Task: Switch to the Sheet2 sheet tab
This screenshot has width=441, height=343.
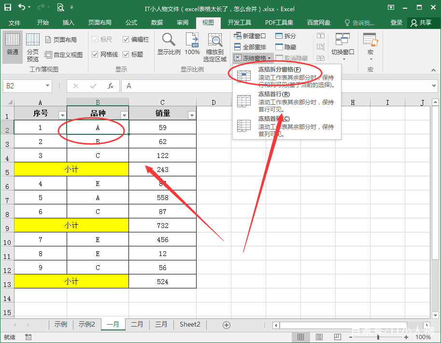Action: (190, 325)
